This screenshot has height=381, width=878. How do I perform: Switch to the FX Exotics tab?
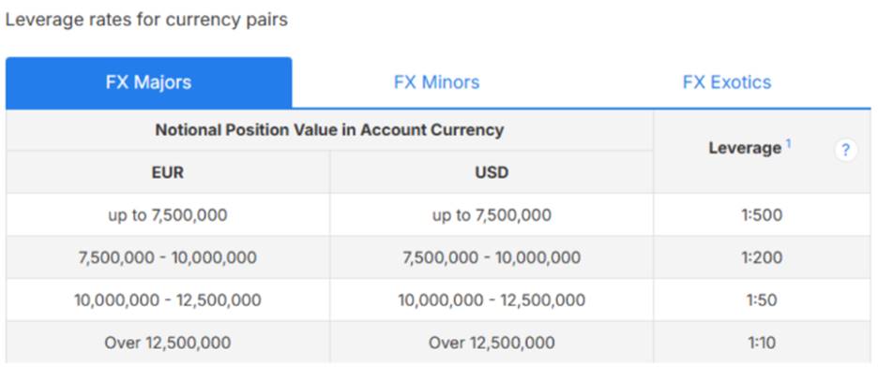click(727, 82)
